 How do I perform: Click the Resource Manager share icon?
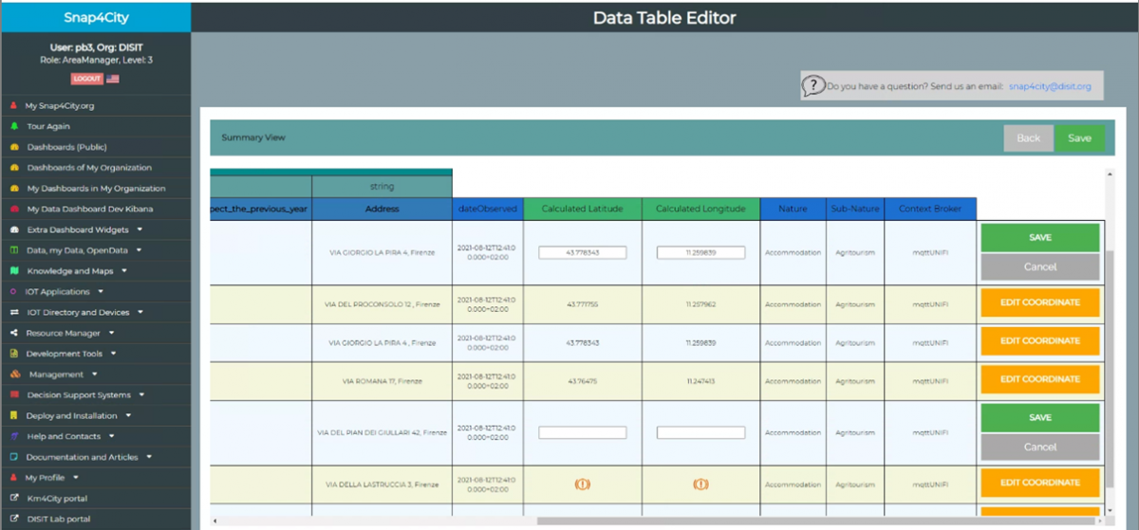pos(14,333)
